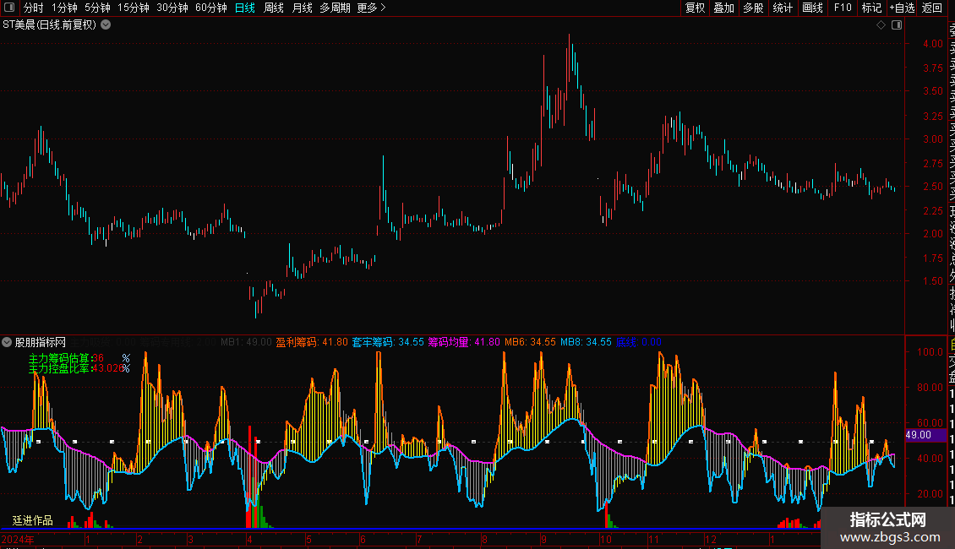
Task: Click the 返回 back button
Action: click(x=932, y=8)
